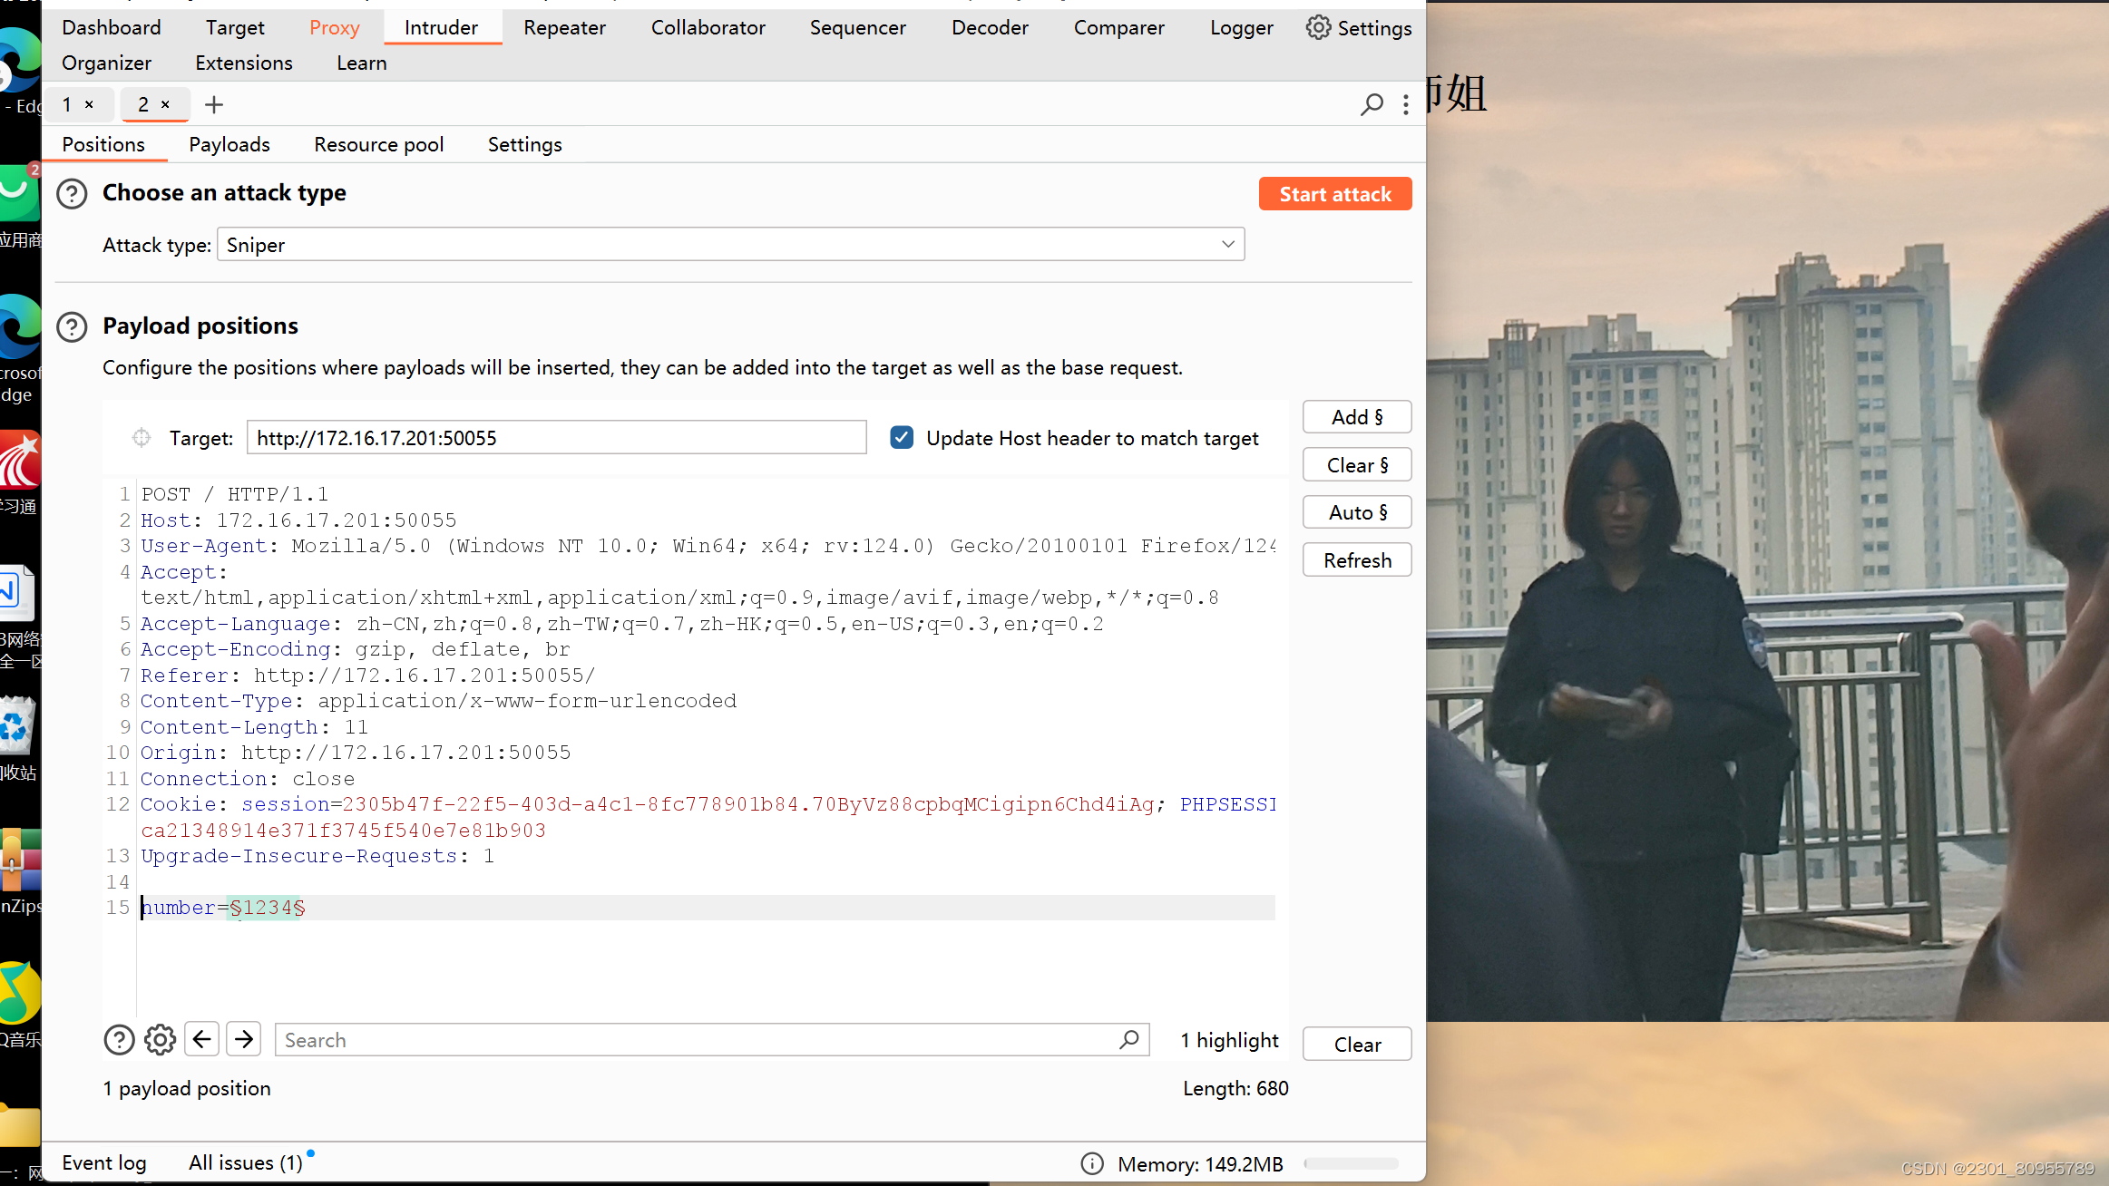Uncheck Update Host header to match target
Viewport: 2109px width, 1186px height.
pos(902,438)
